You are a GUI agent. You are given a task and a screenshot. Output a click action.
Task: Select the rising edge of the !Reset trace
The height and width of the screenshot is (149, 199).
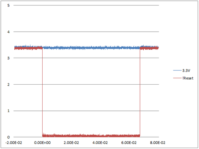click(140, 91)
